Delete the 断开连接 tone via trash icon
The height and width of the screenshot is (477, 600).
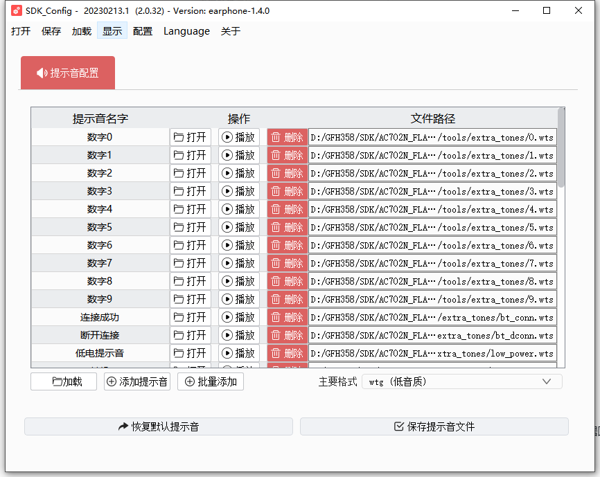pyautogui.click(x=276, y=335)
